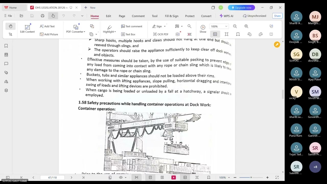The height and width of the screenshot is (184, 327).
Task: Switch to the Edit tab
Action: click(x=108, y=16)
